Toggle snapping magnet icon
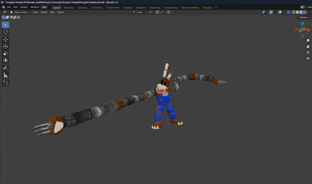 pos(157,12)
